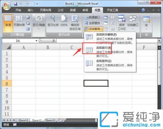Set zoom to 100% using ribbon button

[x=64, y=21]
